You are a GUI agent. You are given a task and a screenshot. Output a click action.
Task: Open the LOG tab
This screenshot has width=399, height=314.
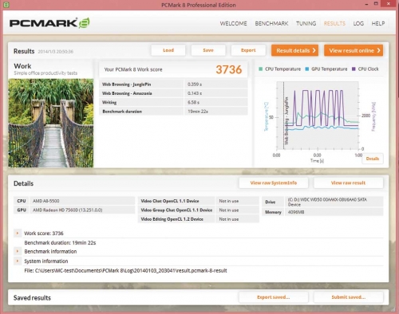358,23
